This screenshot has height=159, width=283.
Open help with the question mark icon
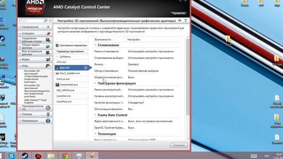(185, 21)
